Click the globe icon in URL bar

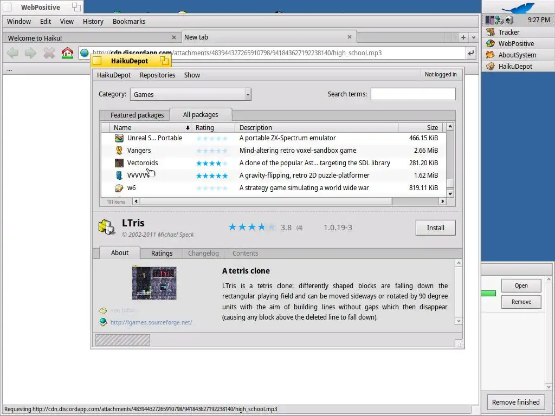[84, 53]
